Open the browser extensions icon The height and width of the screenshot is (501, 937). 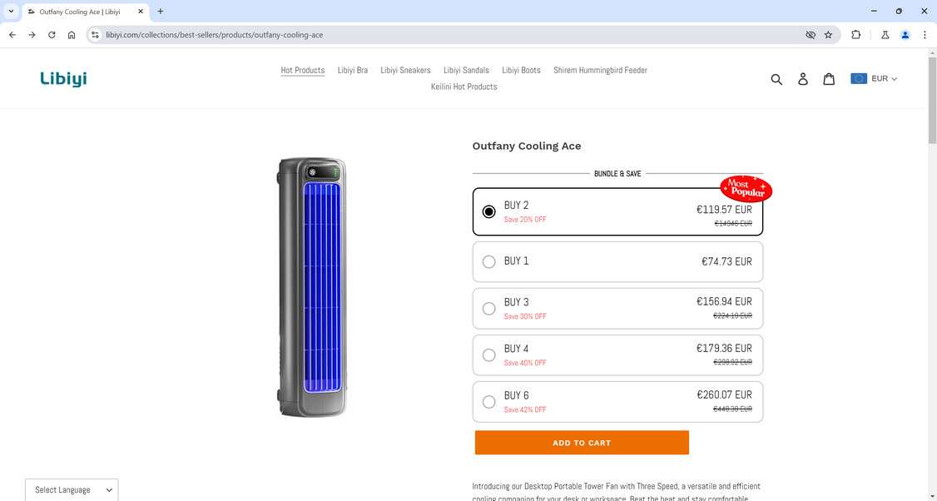(855, 35)
